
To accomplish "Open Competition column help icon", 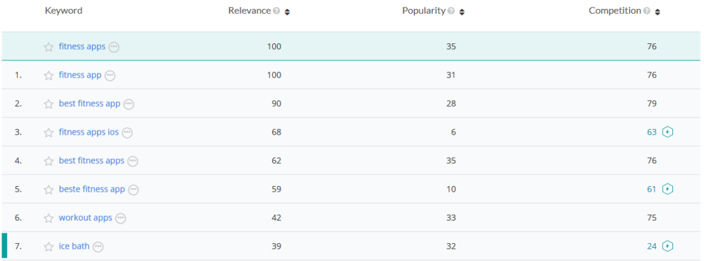I will tap(646, 11).
